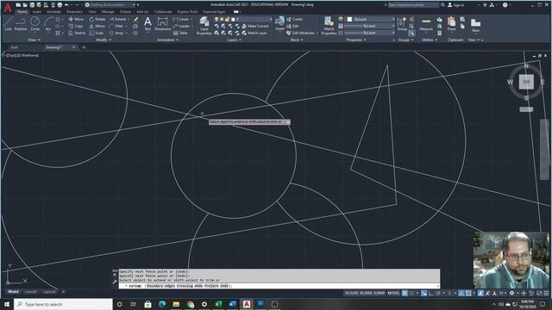The height and width of the screenshot is (310, 552).
Task: Expand the Modify panel
Action: tap(103, 40)
